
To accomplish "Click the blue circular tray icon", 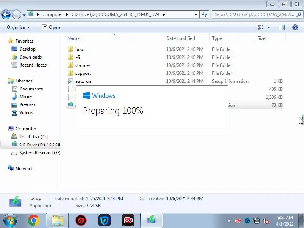I will (247, 221).
